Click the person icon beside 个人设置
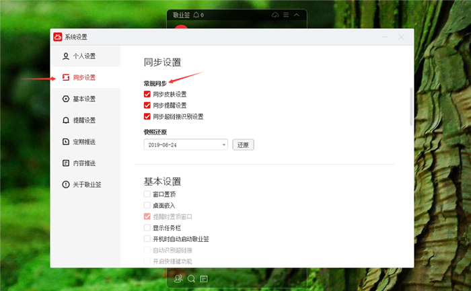 tap(65, 56)
